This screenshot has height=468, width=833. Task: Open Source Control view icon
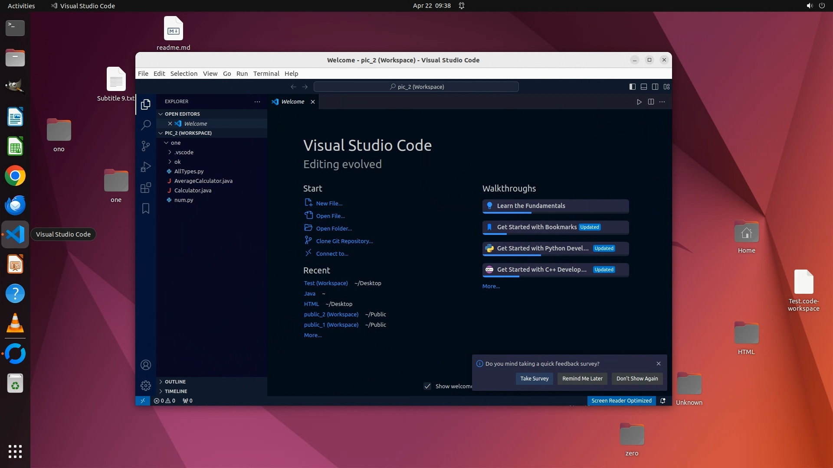click(146, 146)
